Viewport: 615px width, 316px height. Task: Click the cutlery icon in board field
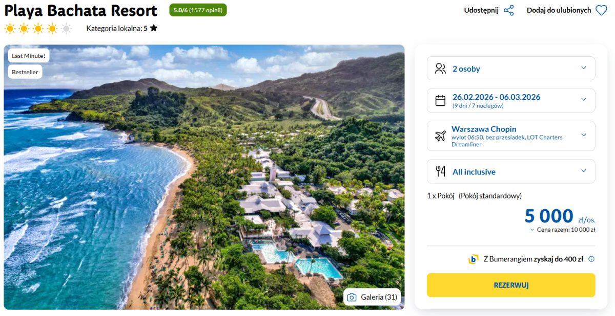[440, 172]
